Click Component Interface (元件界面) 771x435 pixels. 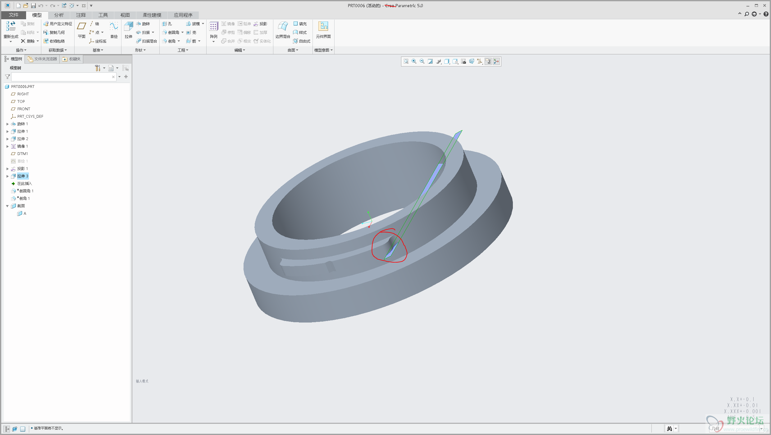[323, 30]
